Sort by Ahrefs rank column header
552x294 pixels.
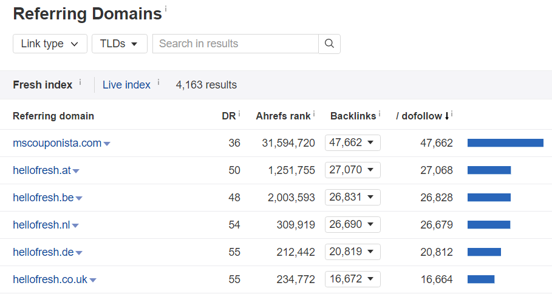click(x=283, y=116)
